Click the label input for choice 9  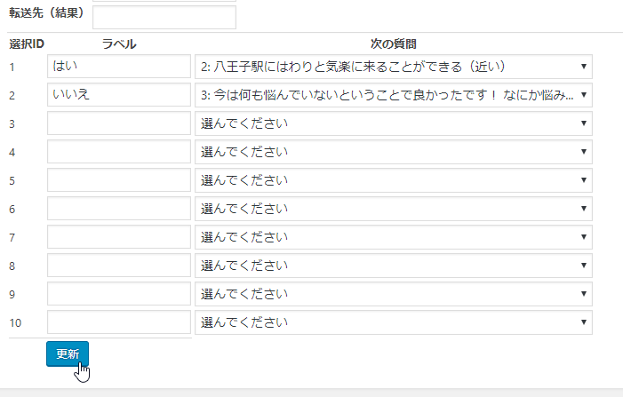click(119, 294)
